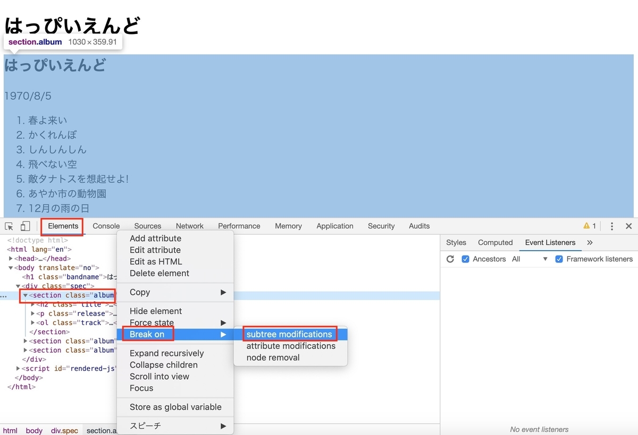
Task: Select Expand recursively menu entry
Action: click(x=175, y=354)
